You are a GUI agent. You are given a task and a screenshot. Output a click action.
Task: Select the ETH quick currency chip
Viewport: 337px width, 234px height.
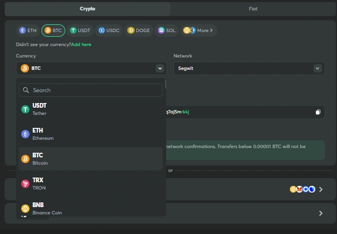pos(28,31)
